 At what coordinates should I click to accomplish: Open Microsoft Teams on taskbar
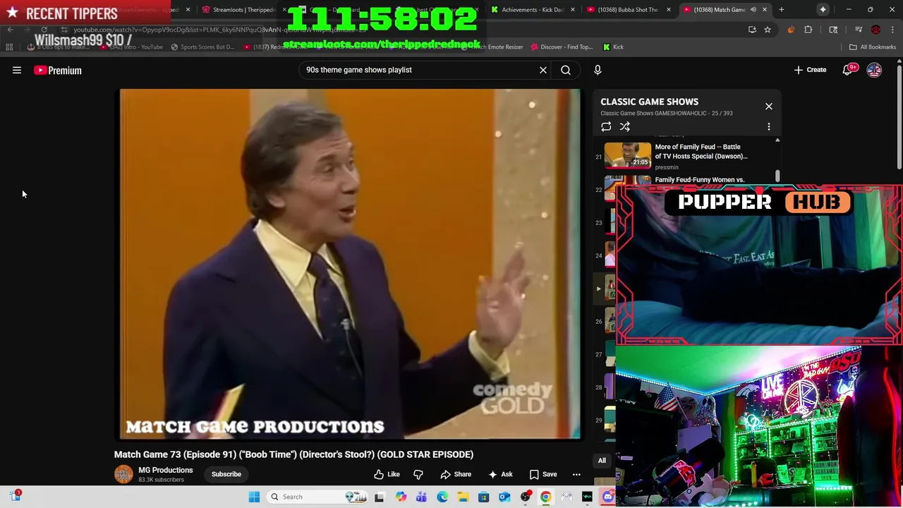(x=421, y=497)
